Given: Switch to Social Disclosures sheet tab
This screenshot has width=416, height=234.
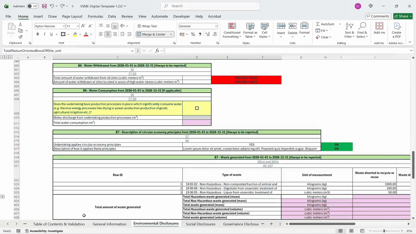Looking at the screenshot, I should (x=201, y=224).
